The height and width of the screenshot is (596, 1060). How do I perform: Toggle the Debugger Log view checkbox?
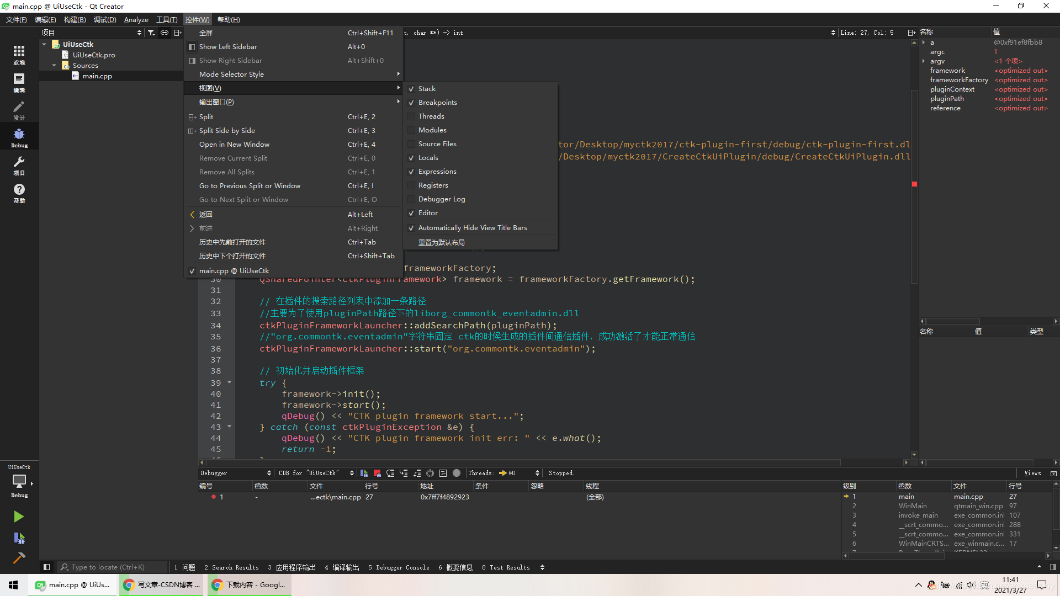pos(411,199)
